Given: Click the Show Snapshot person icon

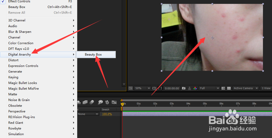Looking at the screenshot, I should [x=189, y=88].
